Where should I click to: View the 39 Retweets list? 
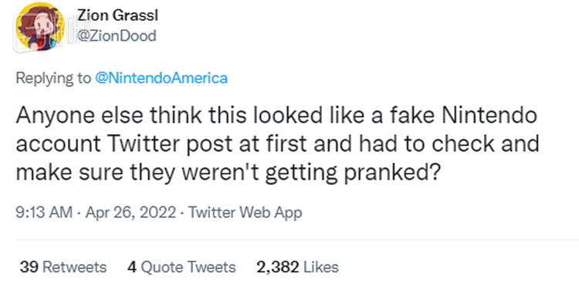[x=63, y=267]
